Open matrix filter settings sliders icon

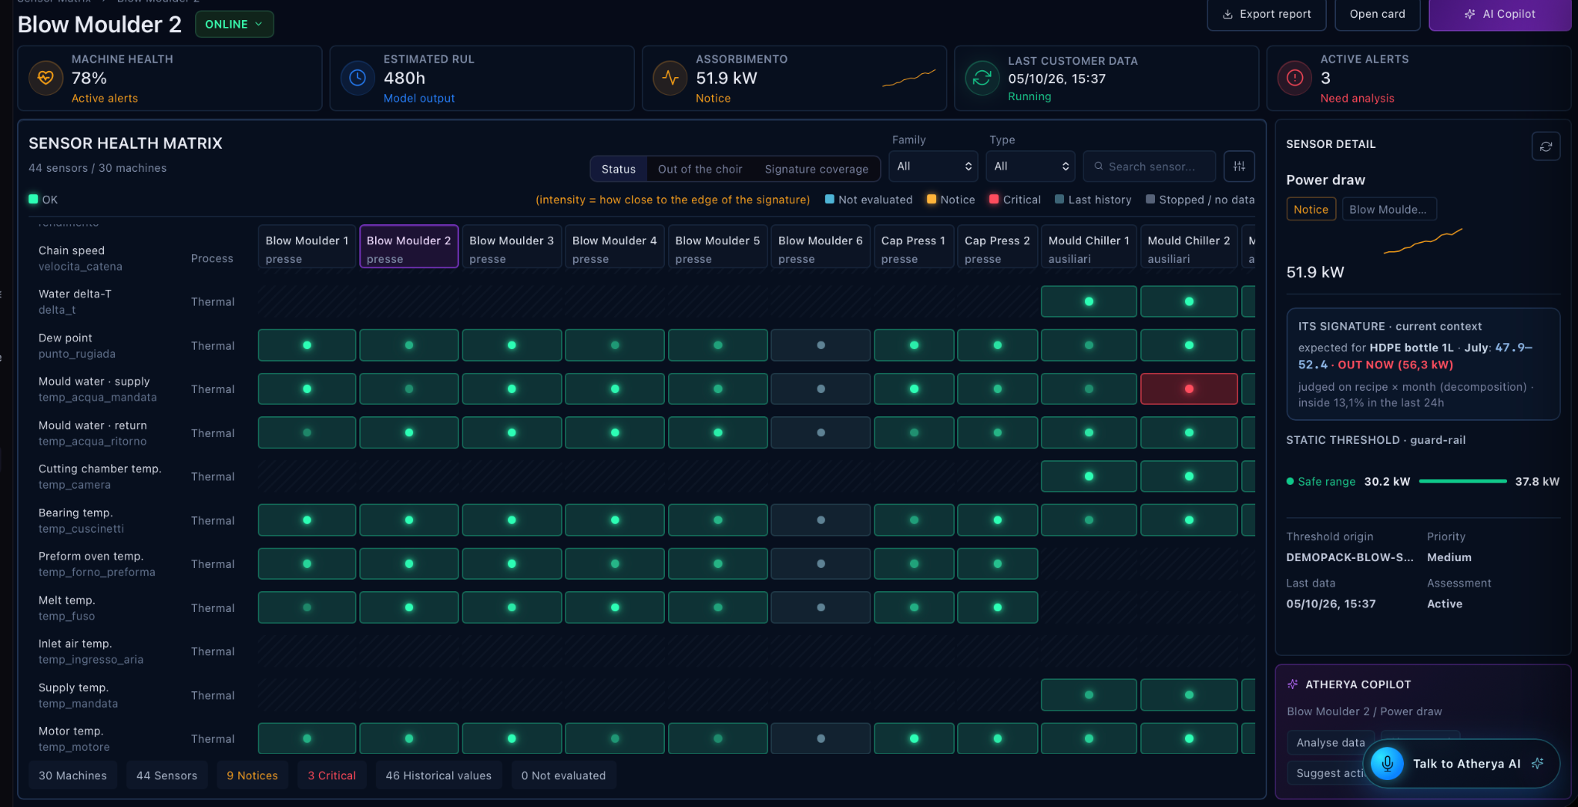tap(1239, 166)
